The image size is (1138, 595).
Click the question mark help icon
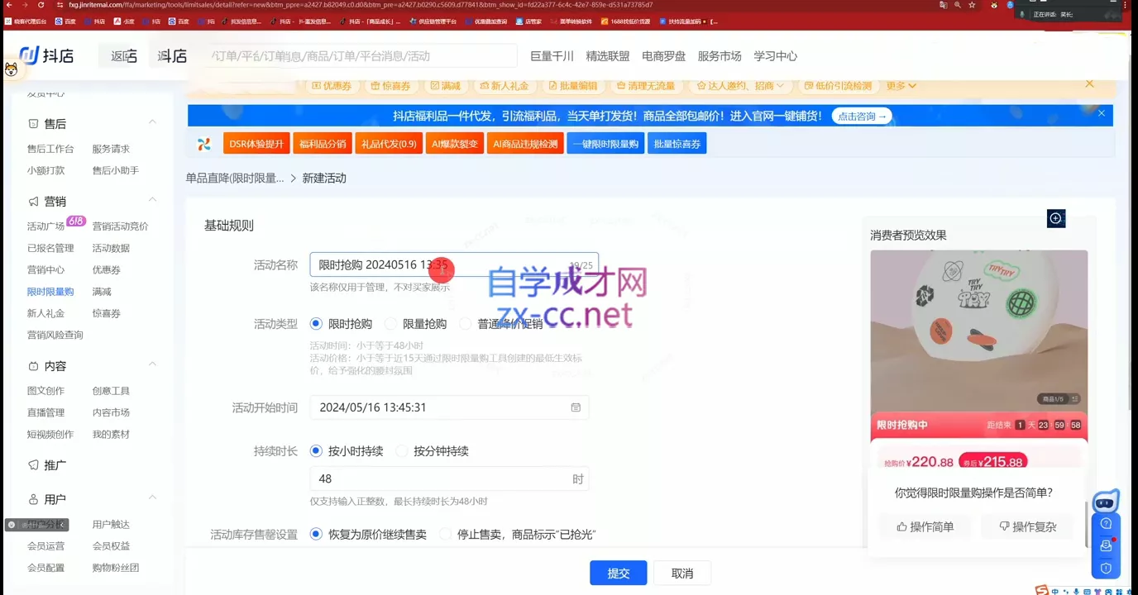[x=1105, y=523]
